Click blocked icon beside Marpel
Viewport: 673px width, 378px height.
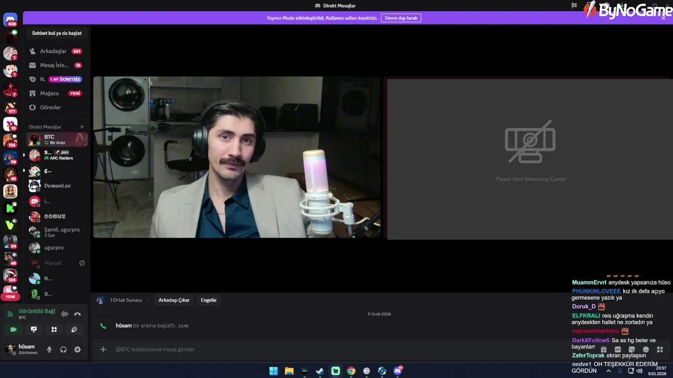point(81,263)
